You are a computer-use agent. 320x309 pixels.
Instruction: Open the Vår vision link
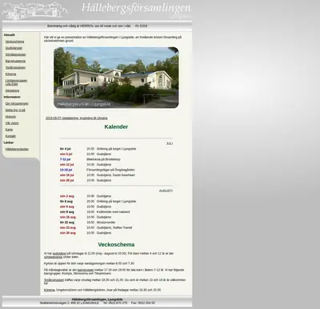click(12, 123)
